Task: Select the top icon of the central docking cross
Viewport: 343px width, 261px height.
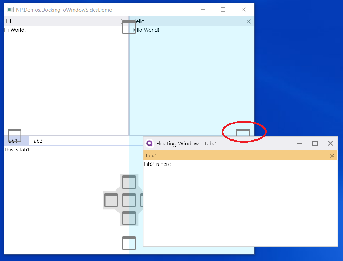Action: (x=129, y=182)
